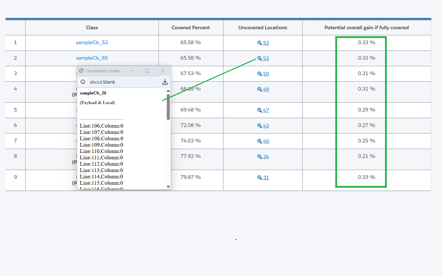Click the magnifier icon next to link 31

point(259,177)
